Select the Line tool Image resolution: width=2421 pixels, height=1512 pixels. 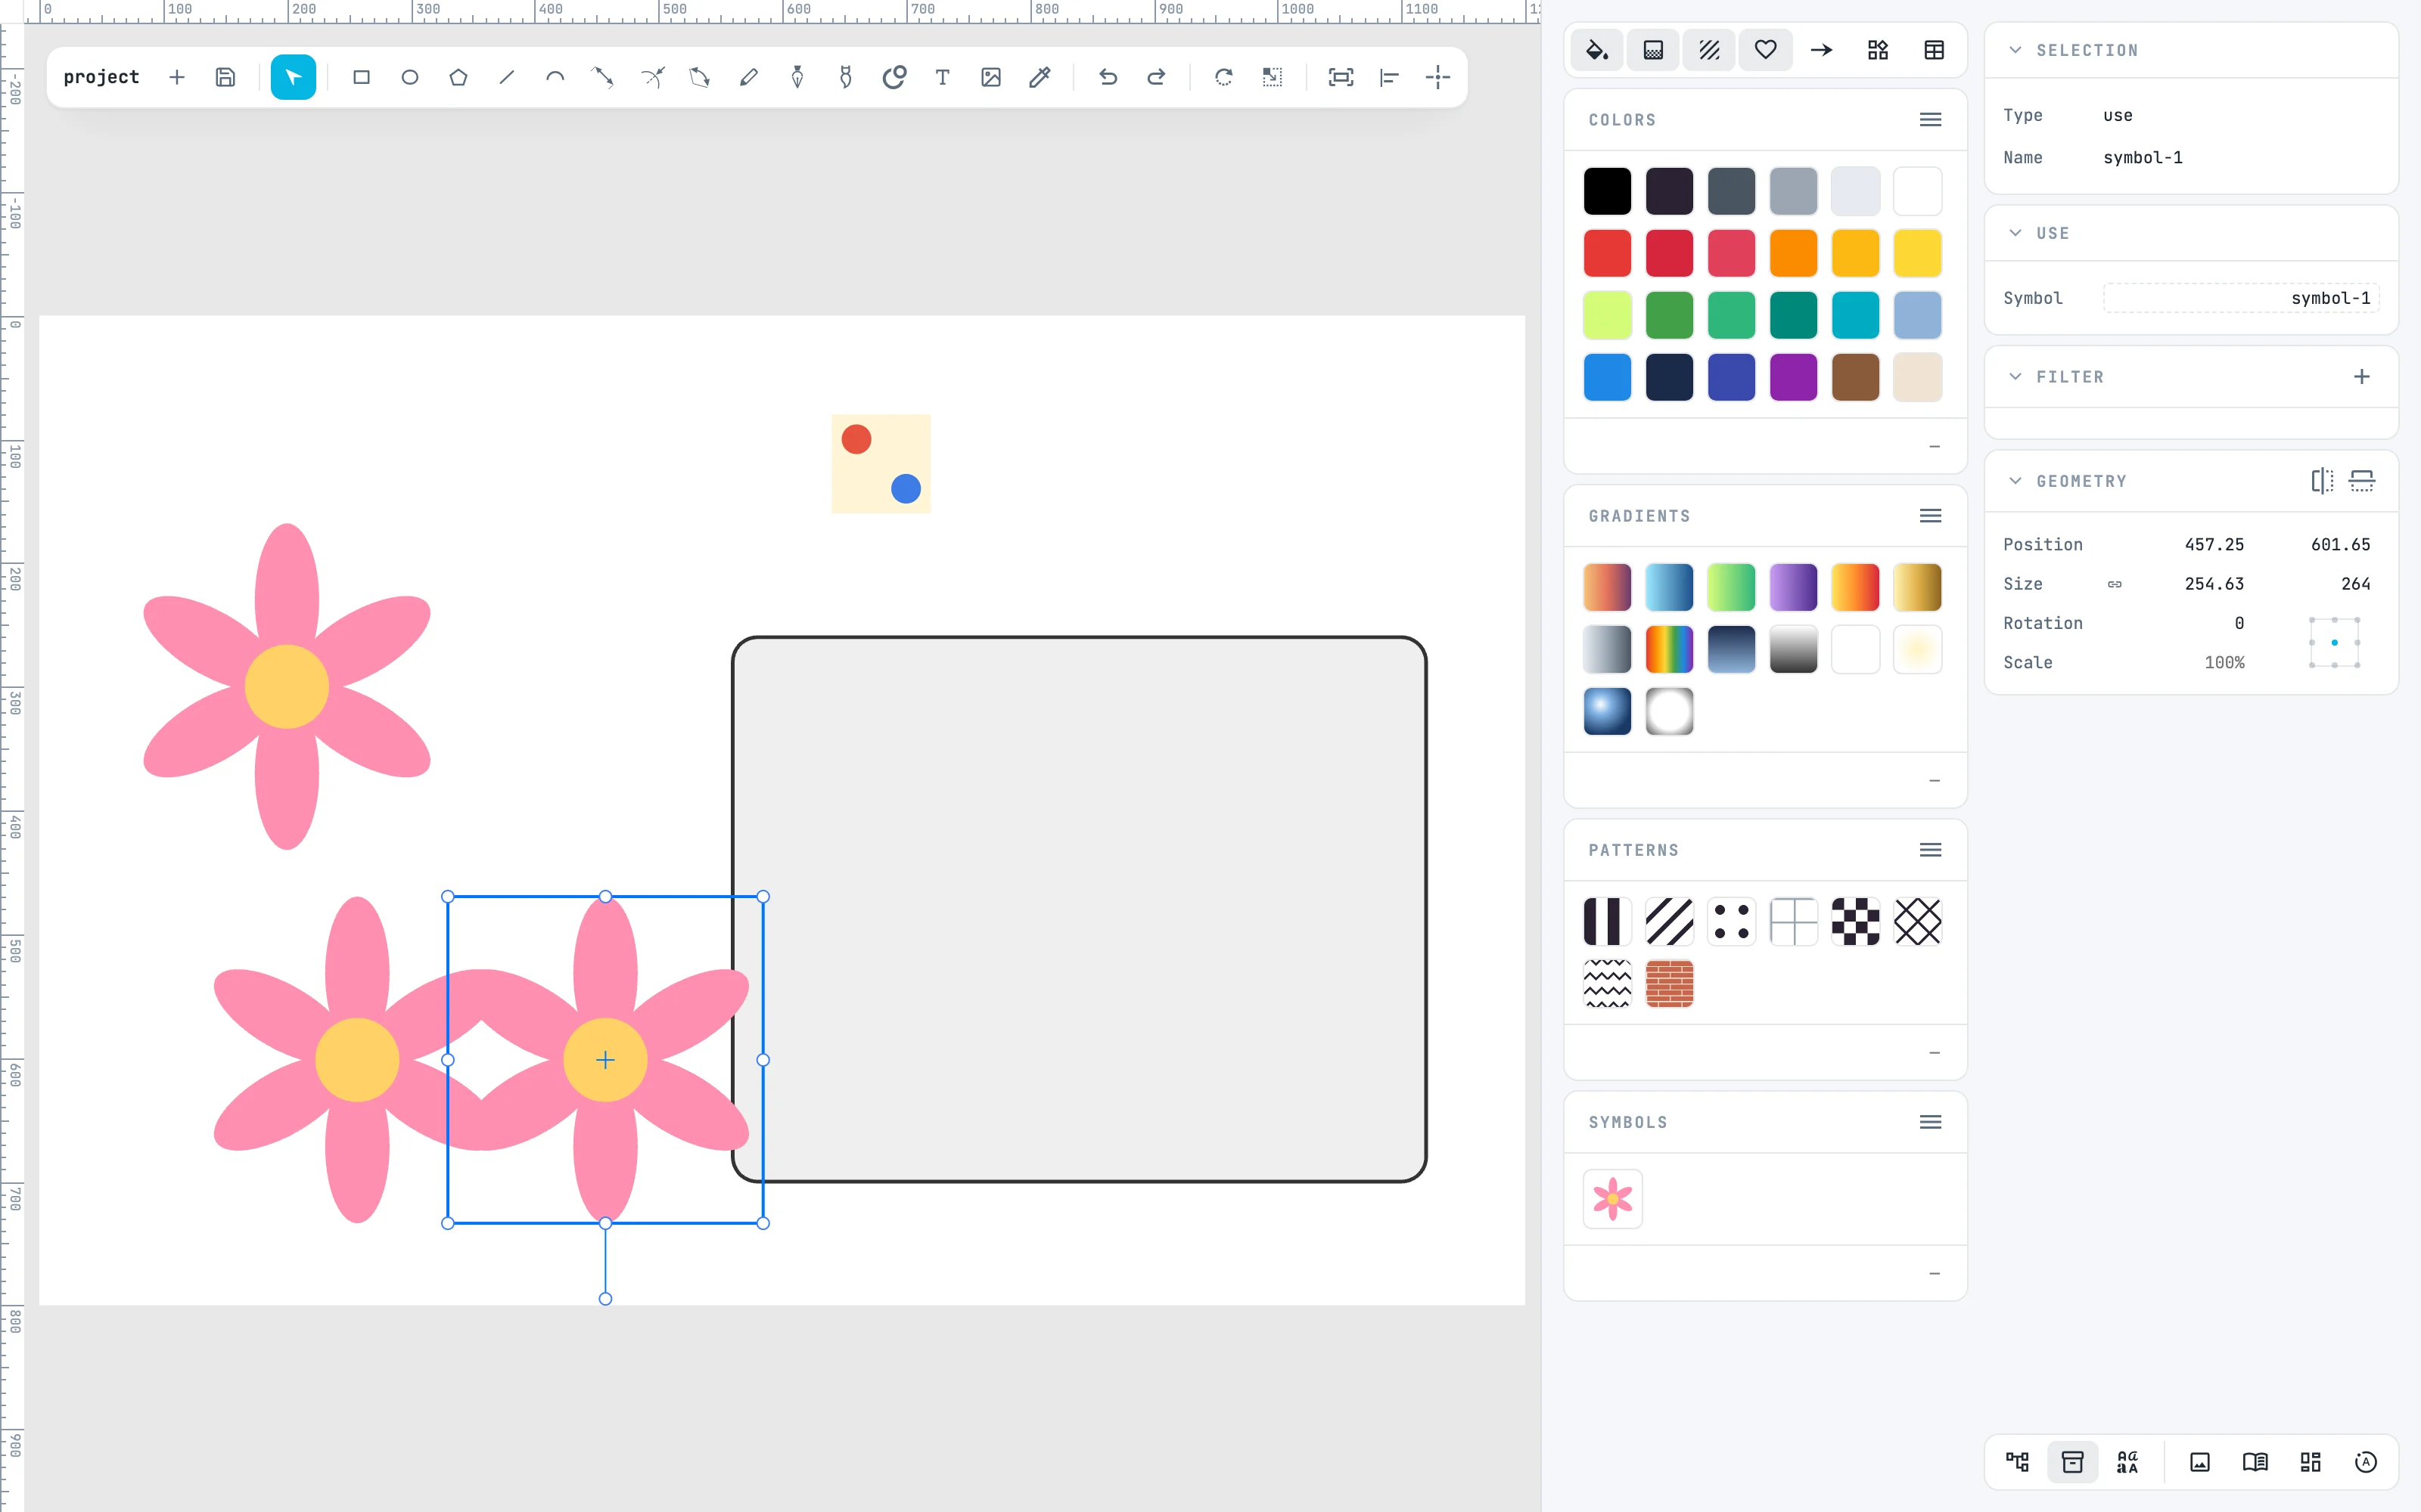coord(506,77)
